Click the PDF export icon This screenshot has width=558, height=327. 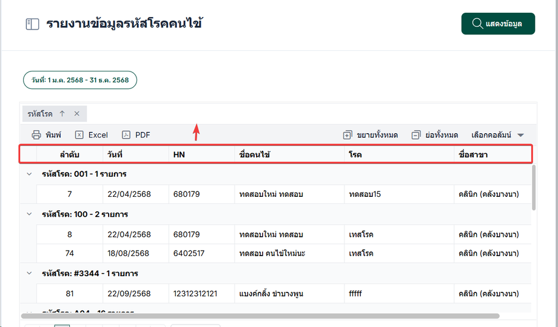(x=126, y=135)
